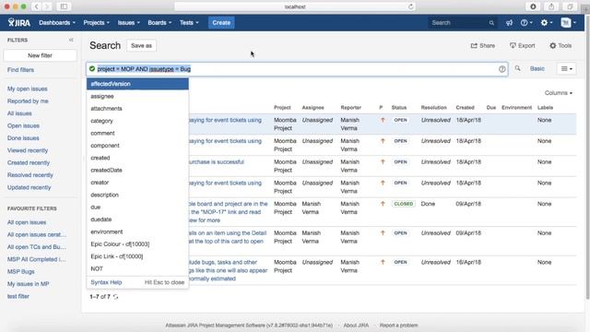Select assignee from autocomplete

coord(137,96)
